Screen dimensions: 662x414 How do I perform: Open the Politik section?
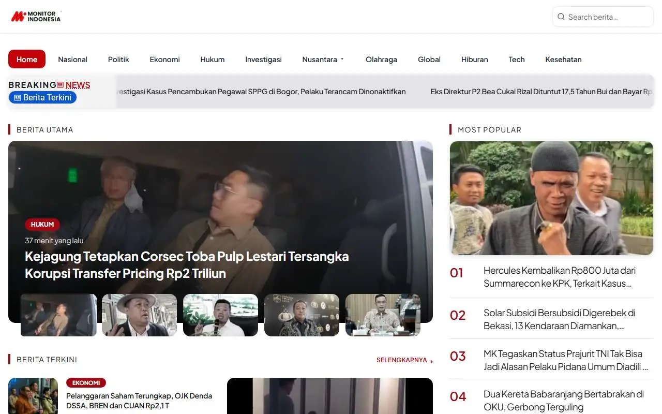(118, 60)
